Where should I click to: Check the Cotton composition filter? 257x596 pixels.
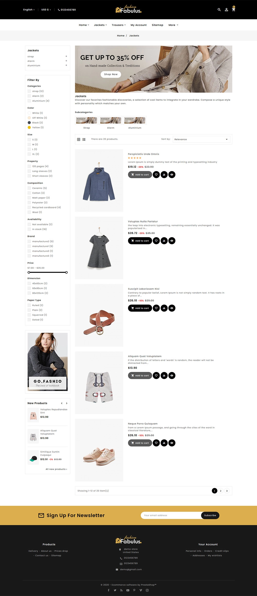click(x=29, y=193)
